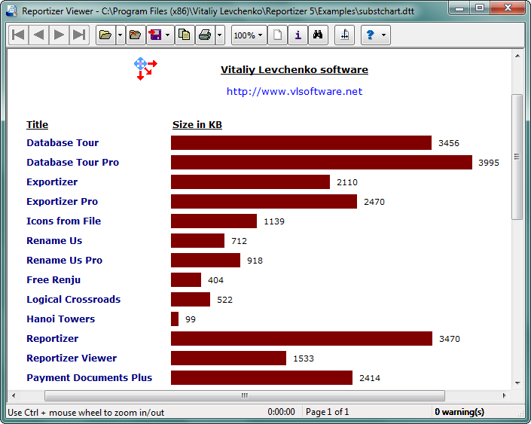
Task: Click the save report floppy icon
Action: (155, 35)
